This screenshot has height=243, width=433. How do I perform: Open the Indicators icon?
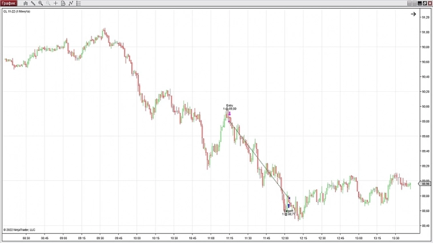pyautogui.click(x=71, y=3)
